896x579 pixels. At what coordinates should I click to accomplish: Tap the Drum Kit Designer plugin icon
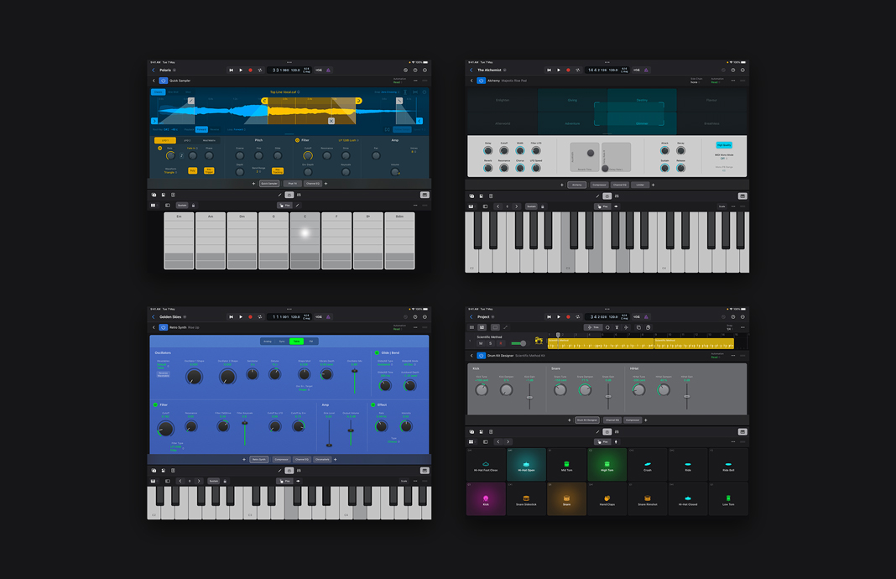pos(481,356)
